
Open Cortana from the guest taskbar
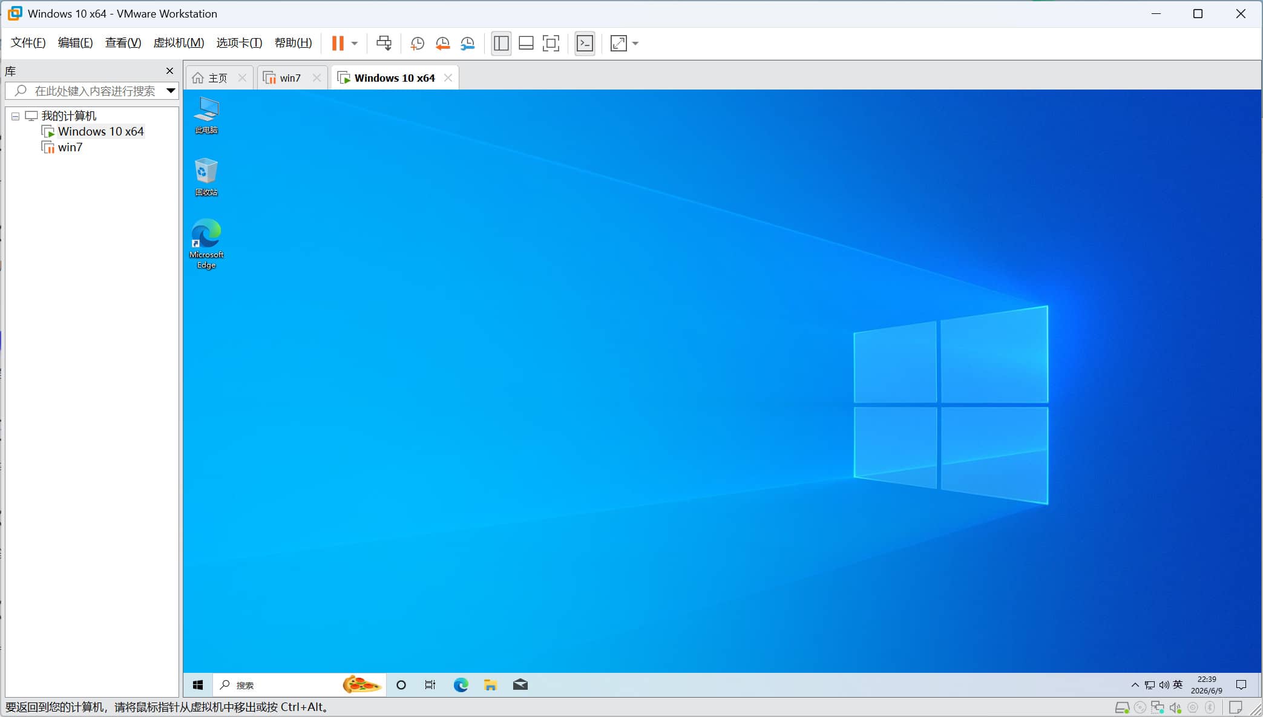(401, 685)
